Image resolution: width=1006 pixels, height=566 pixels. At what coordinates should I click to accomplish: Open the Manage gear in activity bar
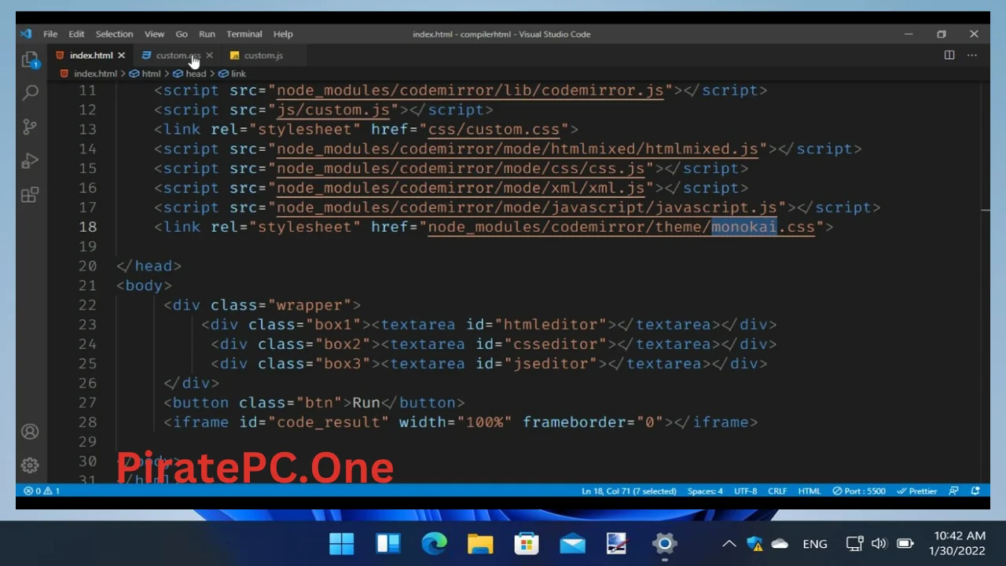tap(30, 465)
